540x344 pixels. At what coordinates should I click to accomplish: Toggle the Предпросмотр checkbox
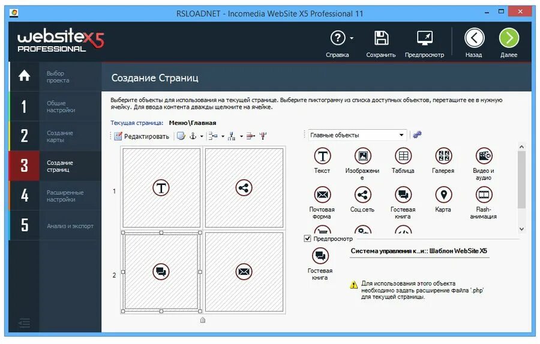pyautogui.click(x=308, y=238)
